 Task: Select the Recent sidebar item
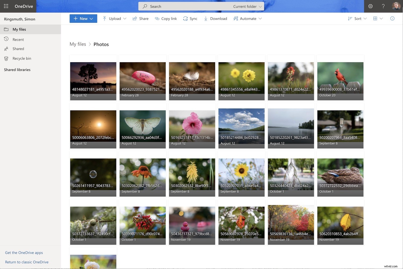pyautogui.click(x=18, y=39)
